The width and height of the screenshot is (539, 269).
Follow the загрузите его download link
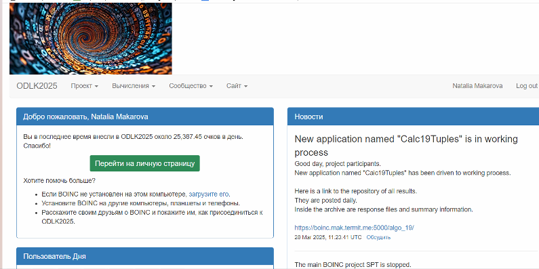(x=209, y=194)
